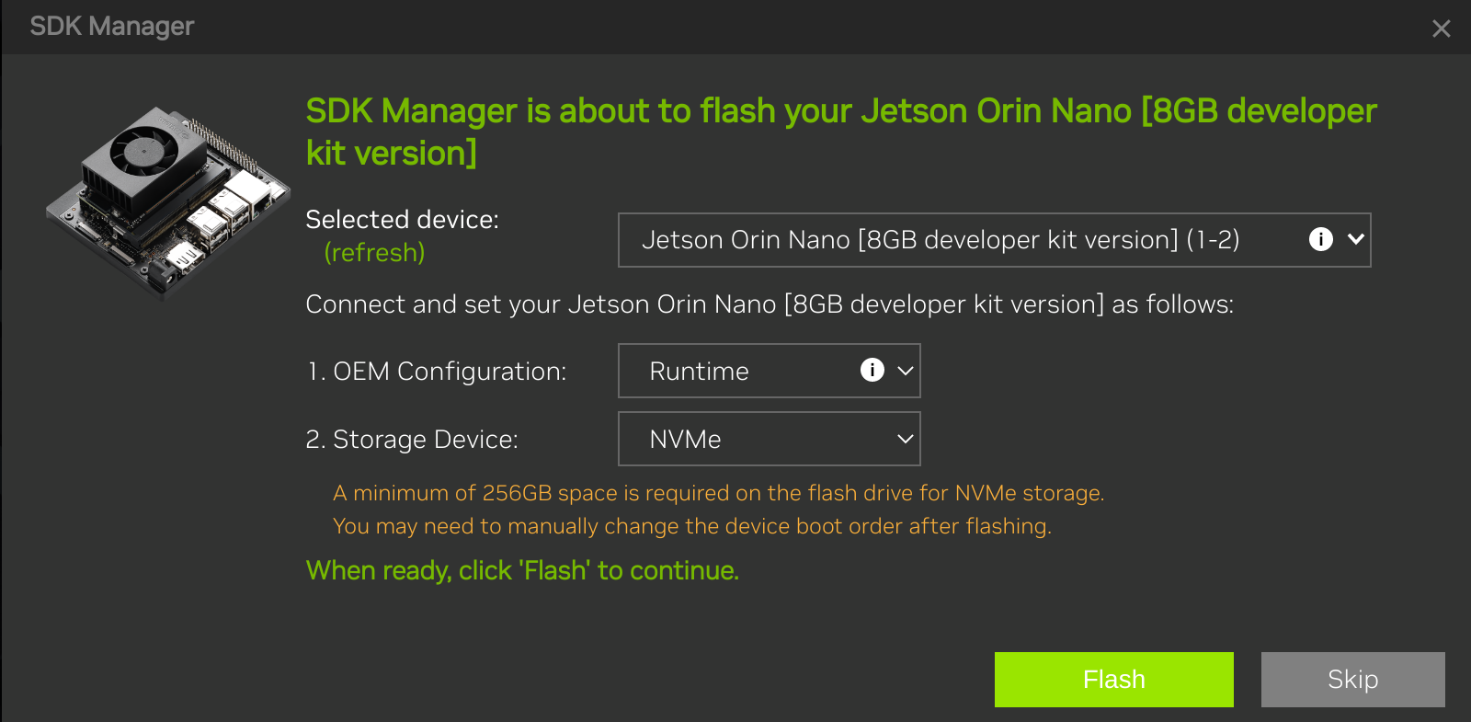Click the Jetson connection instructions text
The height and width of the screenshot is (722, 1471).
770,304
